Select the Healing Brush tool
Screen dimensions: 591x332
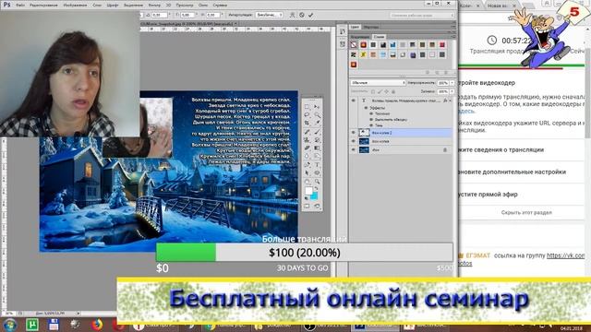(307, 132)
